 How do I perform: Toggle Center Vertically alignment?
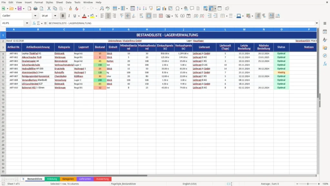[128, 16]
